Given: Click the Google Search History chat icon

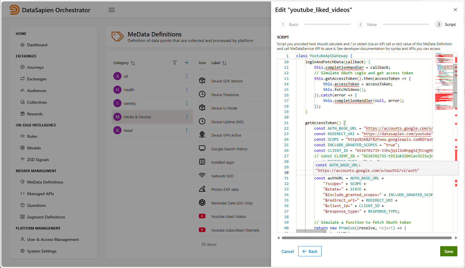Looking at the screenshot, I should point(202,148).
